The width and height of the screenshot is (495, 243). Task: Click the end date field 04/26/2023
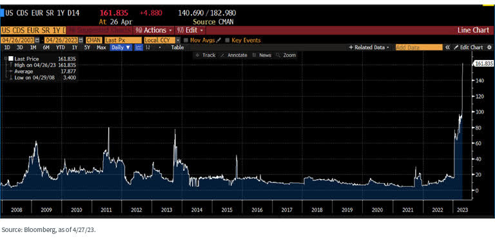pyautogui.click(x=61, y=41)
